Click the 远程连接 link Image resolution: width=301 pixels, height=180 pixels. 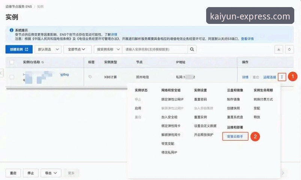tap(270, 77)
